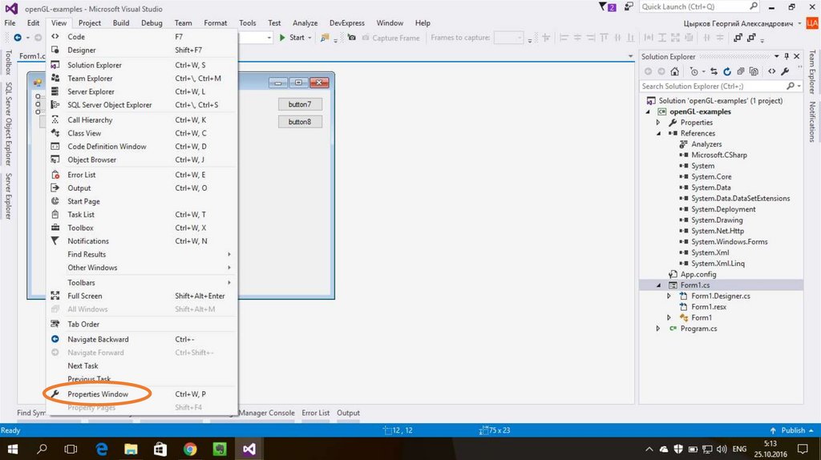Click the Refresh icon in Solution Explorer toolbar

(727, 71)
